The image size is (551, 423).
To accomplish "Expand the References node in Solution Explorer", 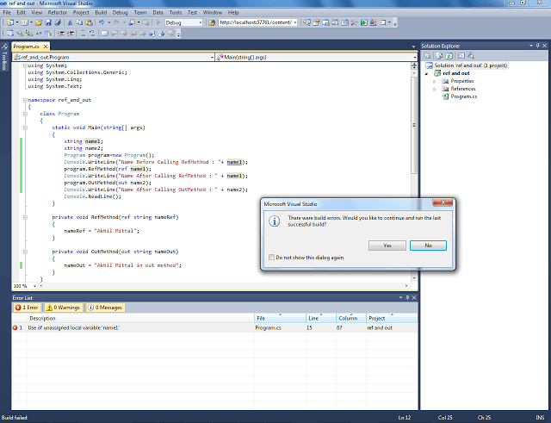I will pyautogui.click(x=436, y=89).
